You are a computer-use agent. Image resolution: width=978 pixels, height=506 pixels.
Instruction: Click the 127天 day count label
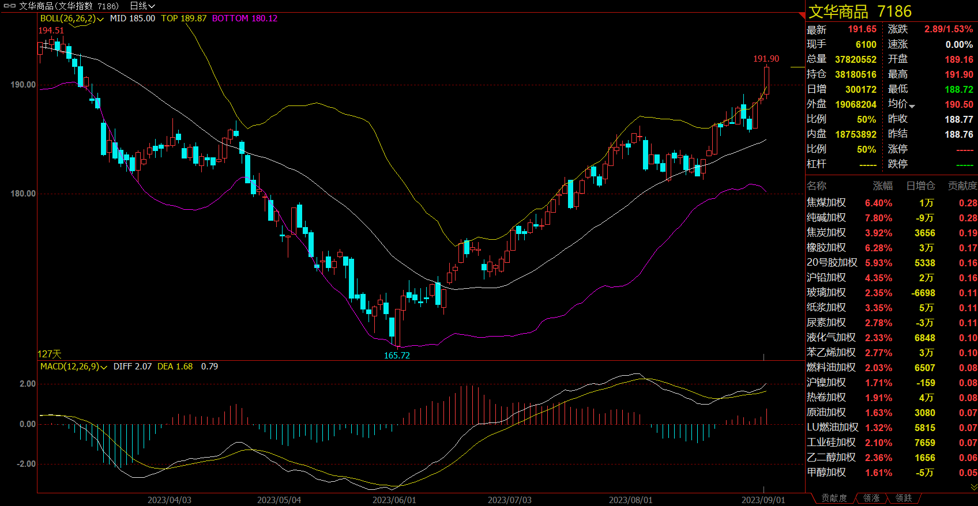pos(50,354)
